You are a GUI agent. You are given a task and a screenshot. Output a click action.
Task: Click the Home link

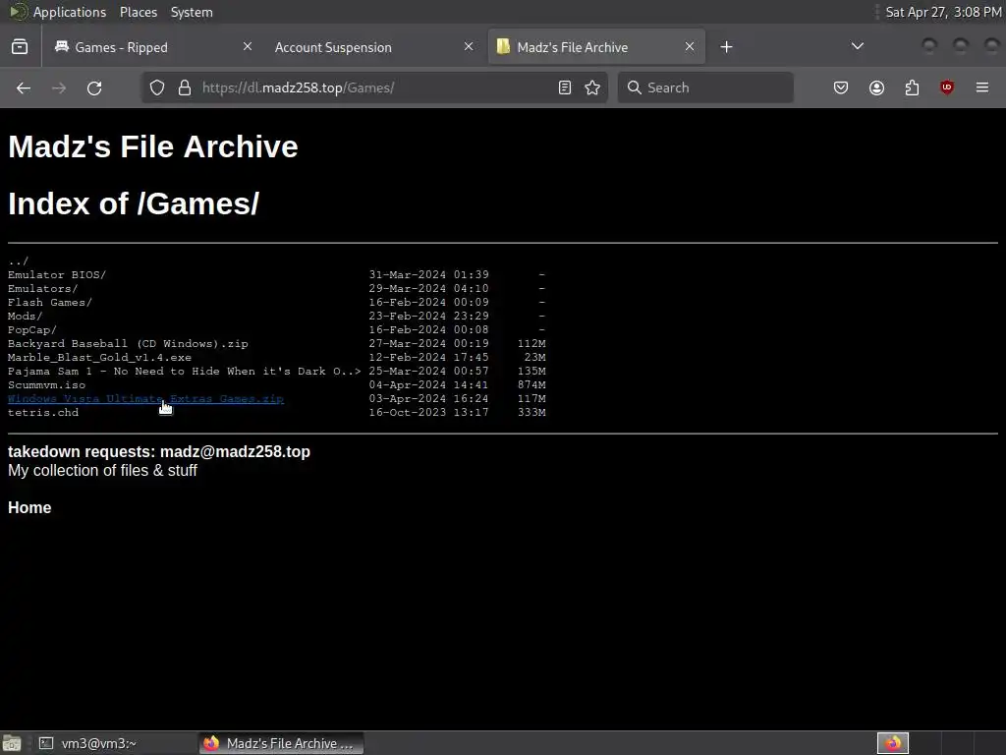[29, 508]
